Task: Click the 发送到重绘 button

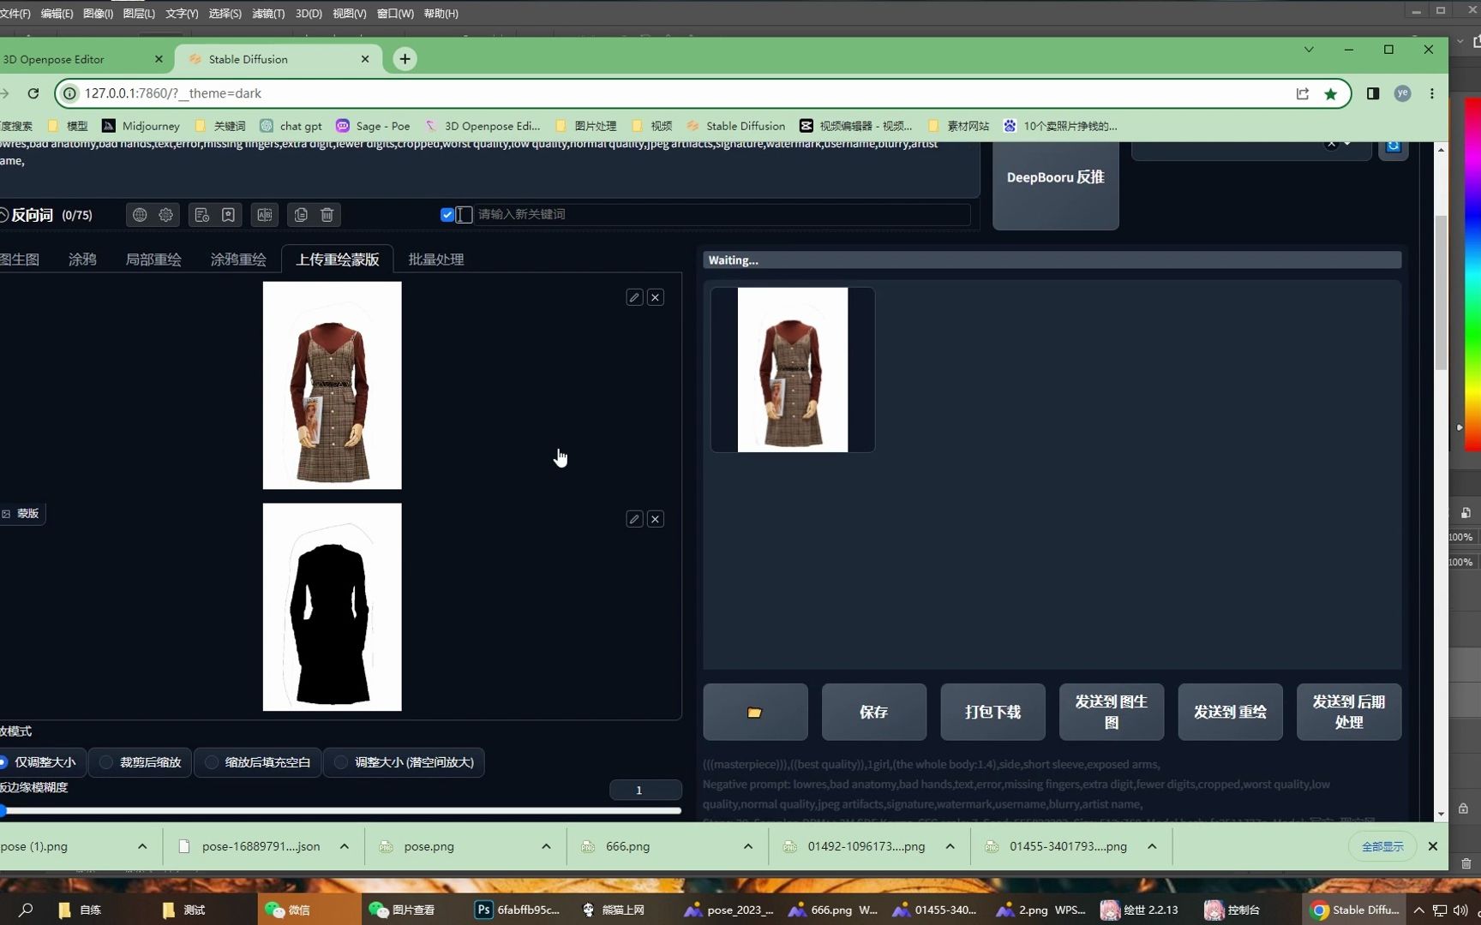Action: tap(1229, 712)
